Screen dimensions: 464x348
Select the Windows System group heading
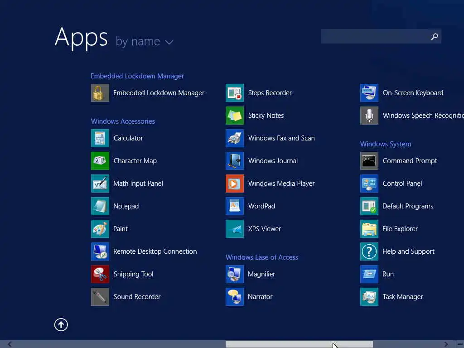(386, 144)
